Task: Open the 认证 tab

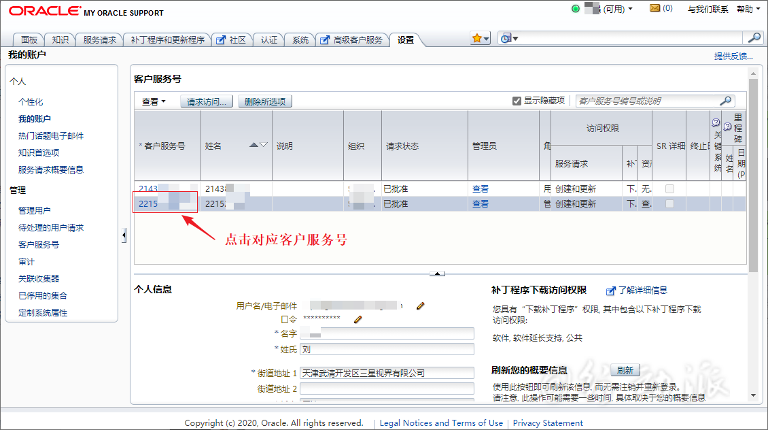Action: (x=269, y=39)
